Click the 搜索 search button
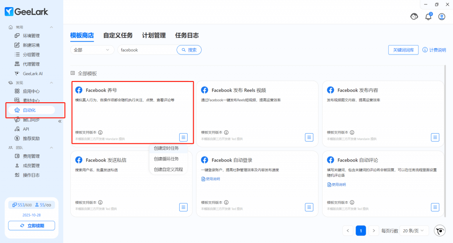The image size is (453, 243). click(x=189, y=50)
